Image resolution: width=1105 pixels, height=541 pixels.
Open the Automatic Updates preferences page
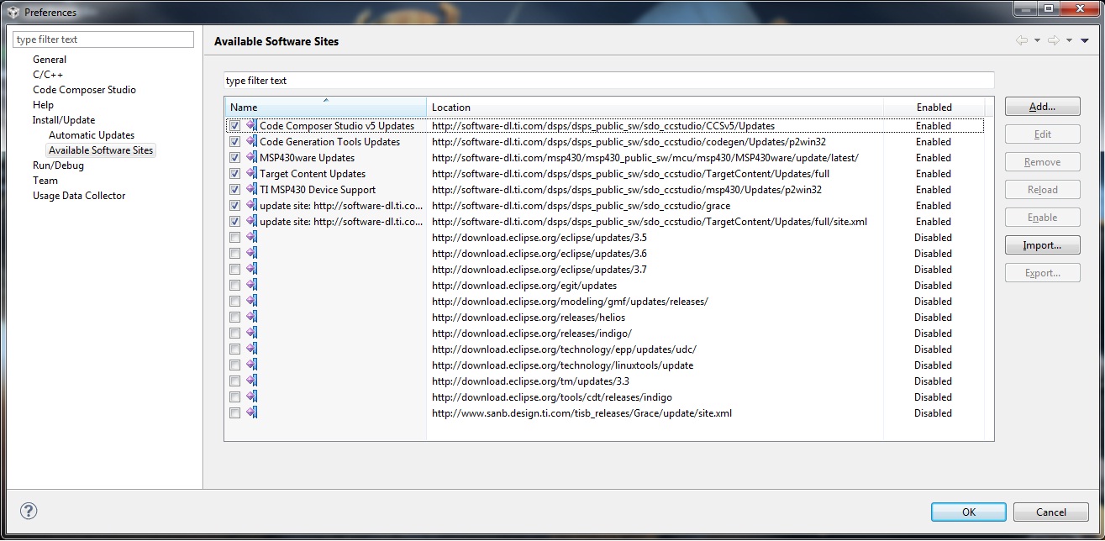point(91,134)
